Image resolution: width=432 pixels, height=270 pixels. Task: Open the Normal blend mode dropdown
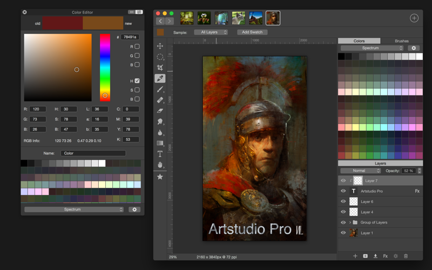360,171
